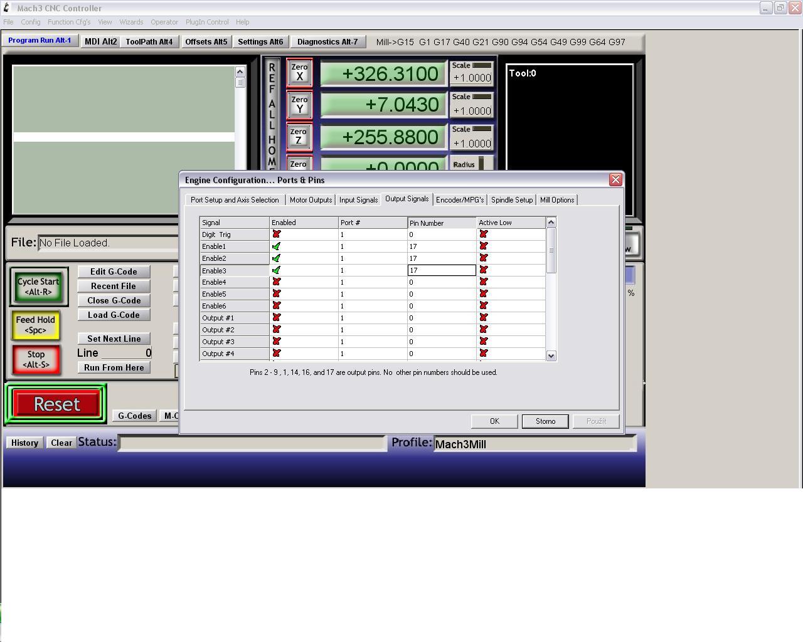This screenshot has height=642, width=803.
Task: Zero the X axis
Action: (299, 73)
